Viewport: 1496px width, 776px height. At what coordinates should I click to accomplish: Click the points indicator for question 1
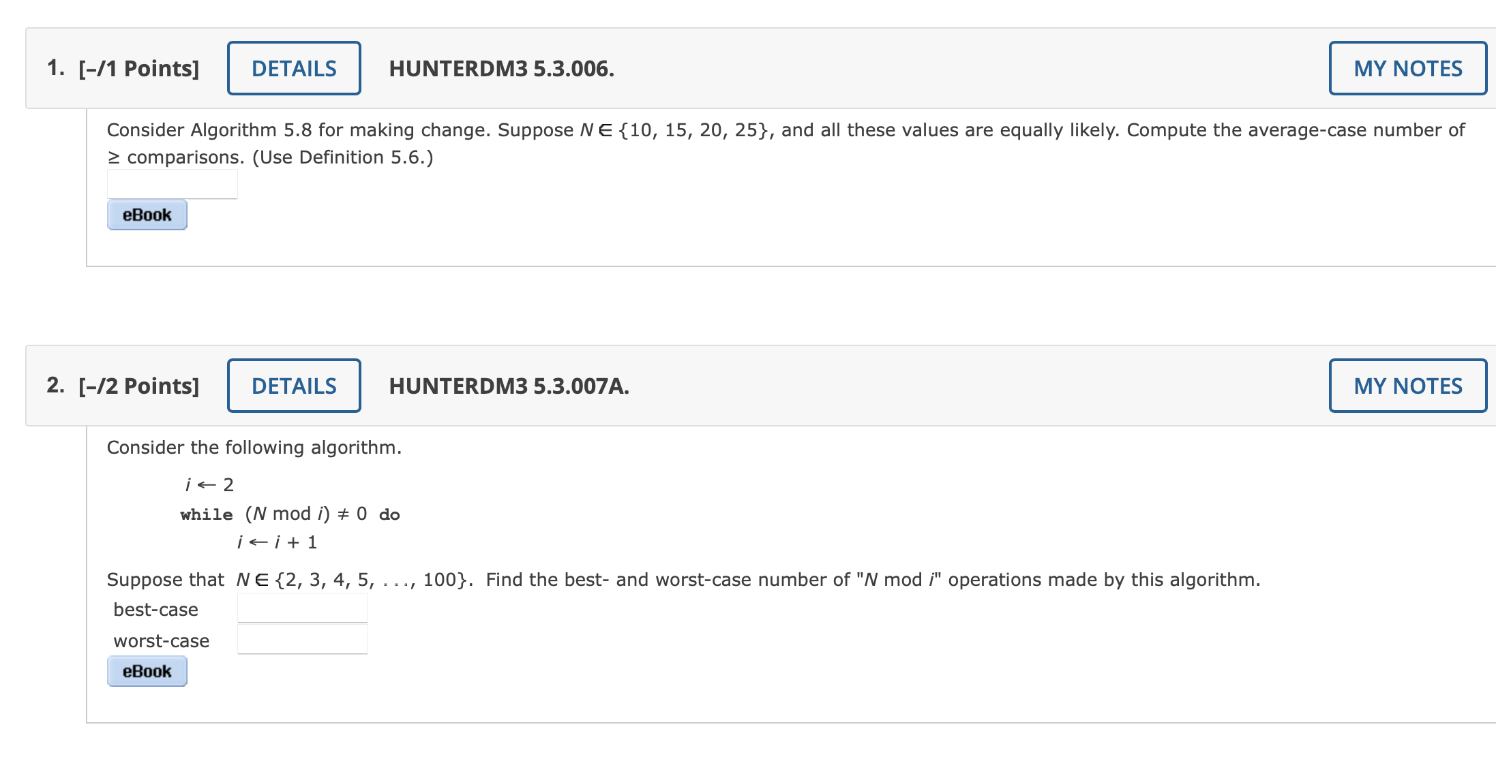tap(138, 67)
